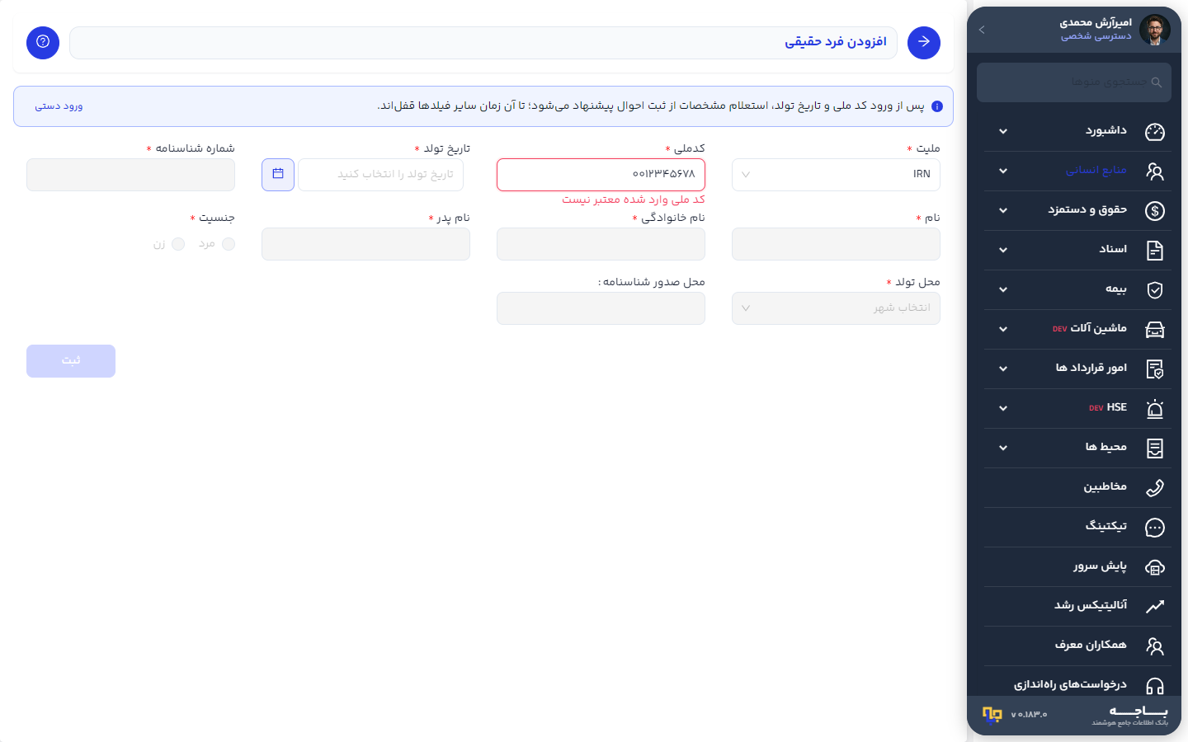The width and height of the screenshot is (1188, 742).
Task: Expand the بیمه menu chevron
Action: (x=1003, y=290)
